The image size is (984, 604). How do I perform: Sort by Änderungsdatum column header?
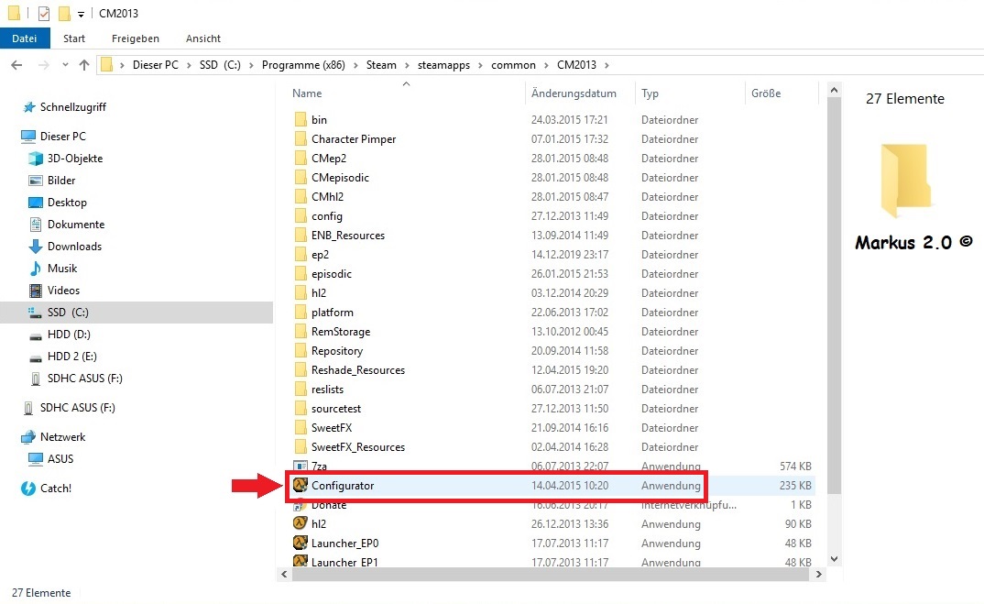pyautogui.click(x=574, y=93)
